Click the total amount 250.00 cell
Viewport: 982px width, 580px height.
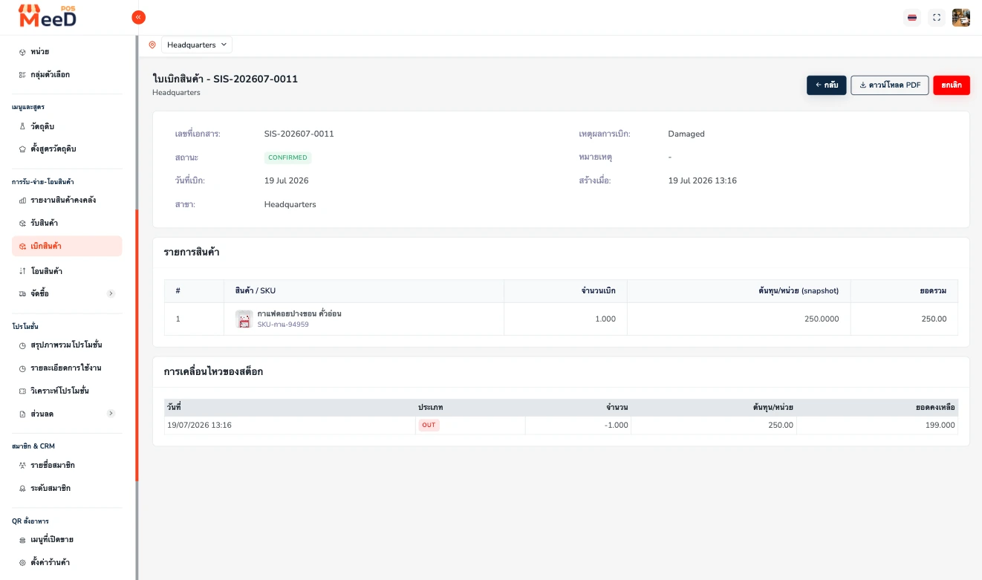coord(904,319)
